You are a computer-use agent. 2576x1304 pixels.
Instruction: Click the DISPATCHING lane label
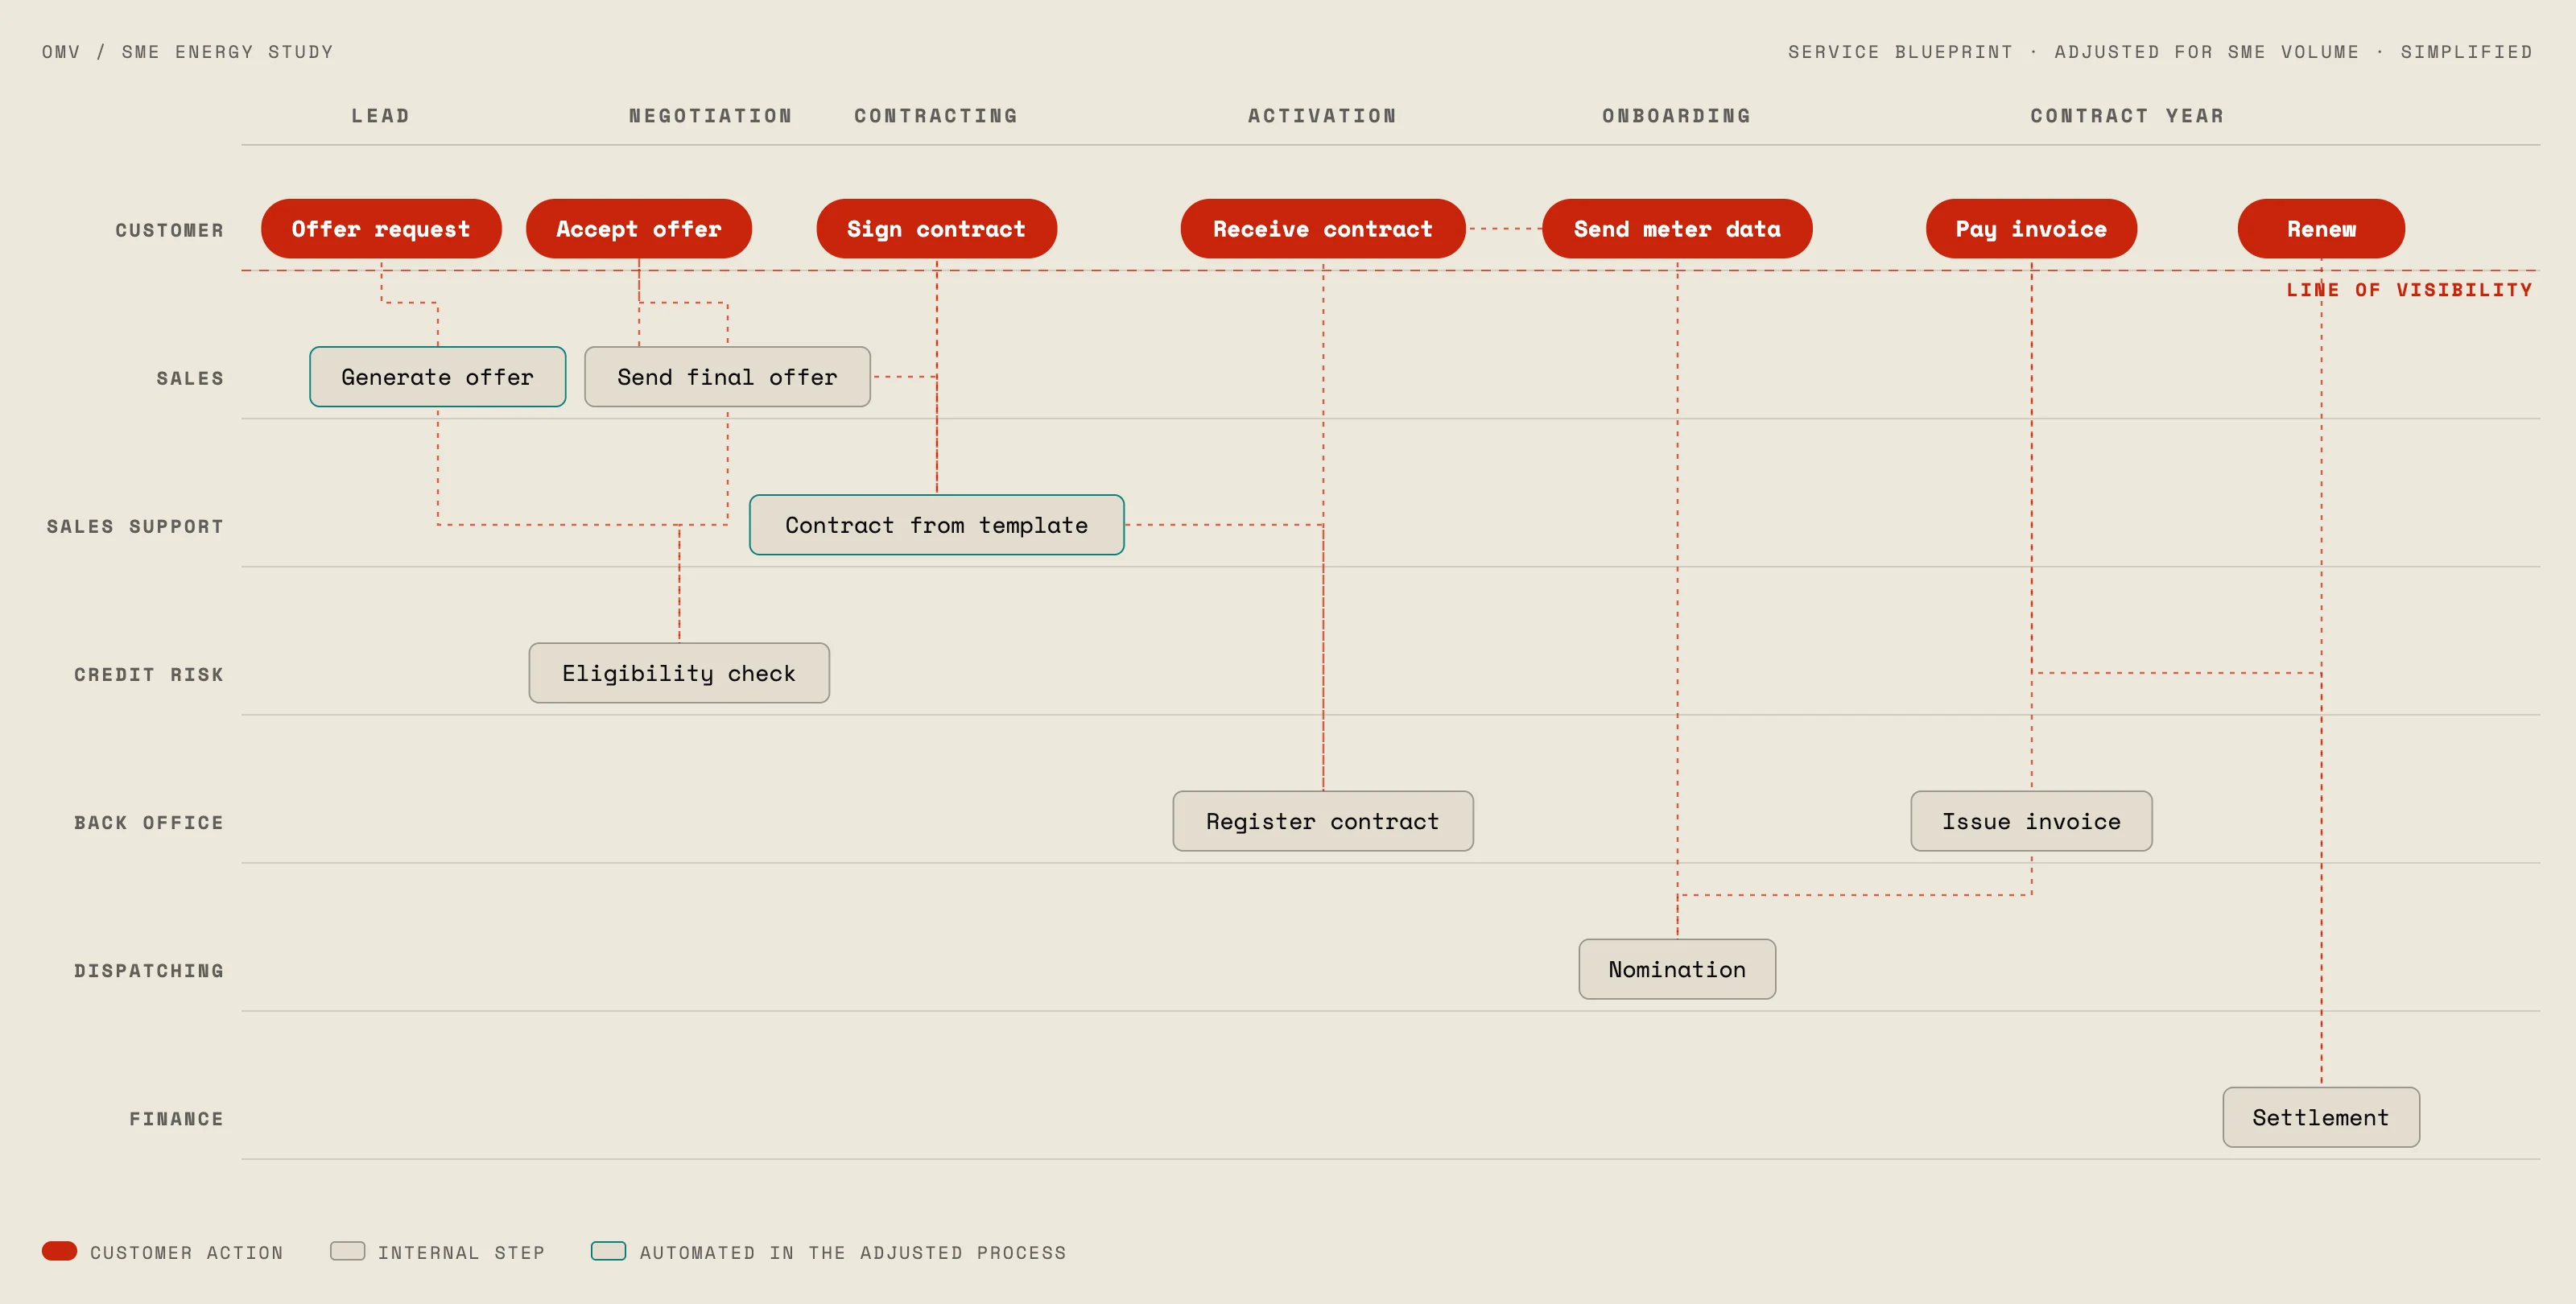[149, 970]
